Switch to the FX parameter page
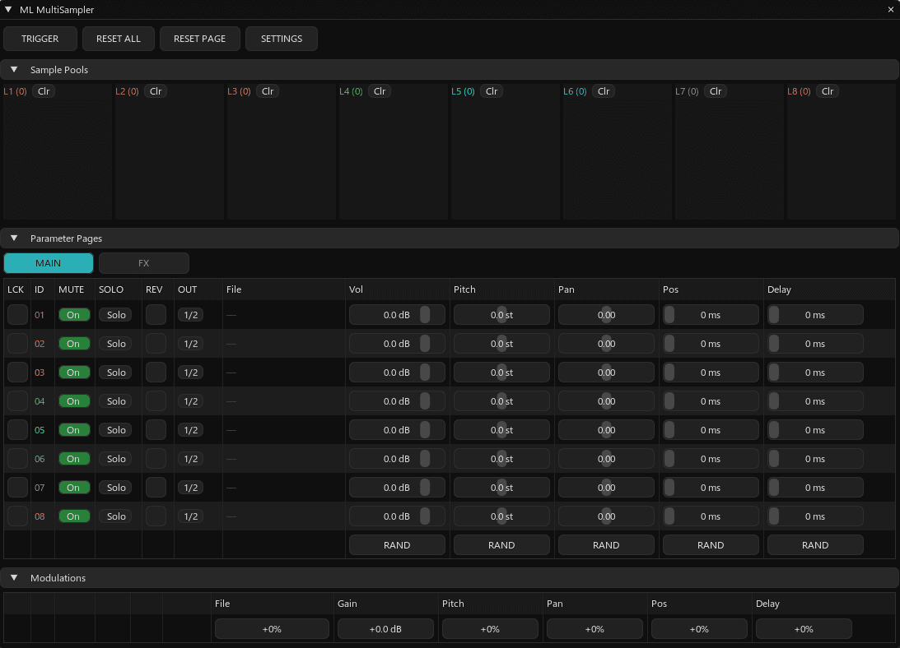Screen dimensions: 900x648 (143, 263)
